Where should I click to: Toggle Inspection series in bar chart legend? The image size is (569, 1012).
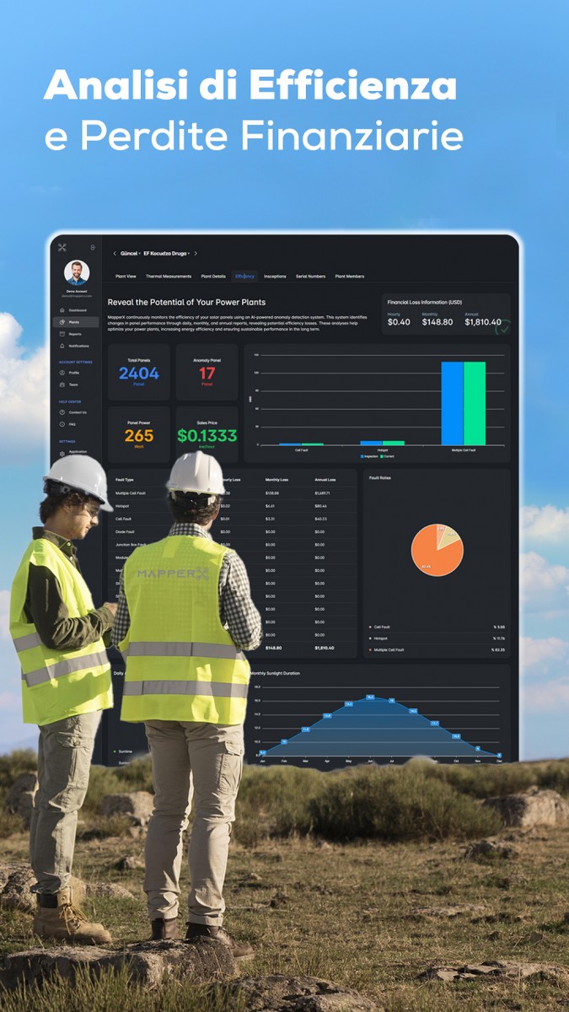pyautogui.click(x=369, y=456)
